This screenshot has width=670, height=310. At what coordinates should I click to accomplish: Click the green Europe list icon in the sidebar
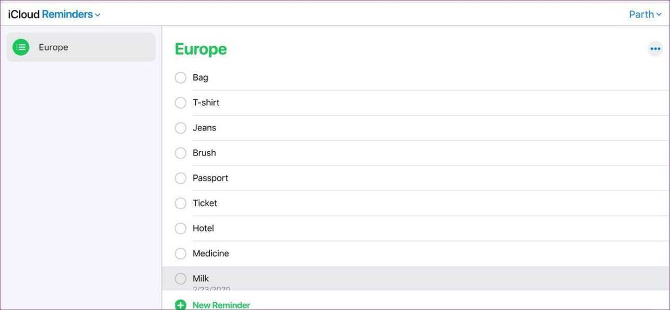(21, 47)
